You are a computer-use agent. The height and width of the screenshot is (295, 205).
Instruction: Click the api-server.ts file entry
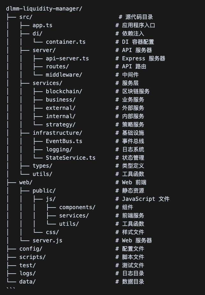[67, 58]
